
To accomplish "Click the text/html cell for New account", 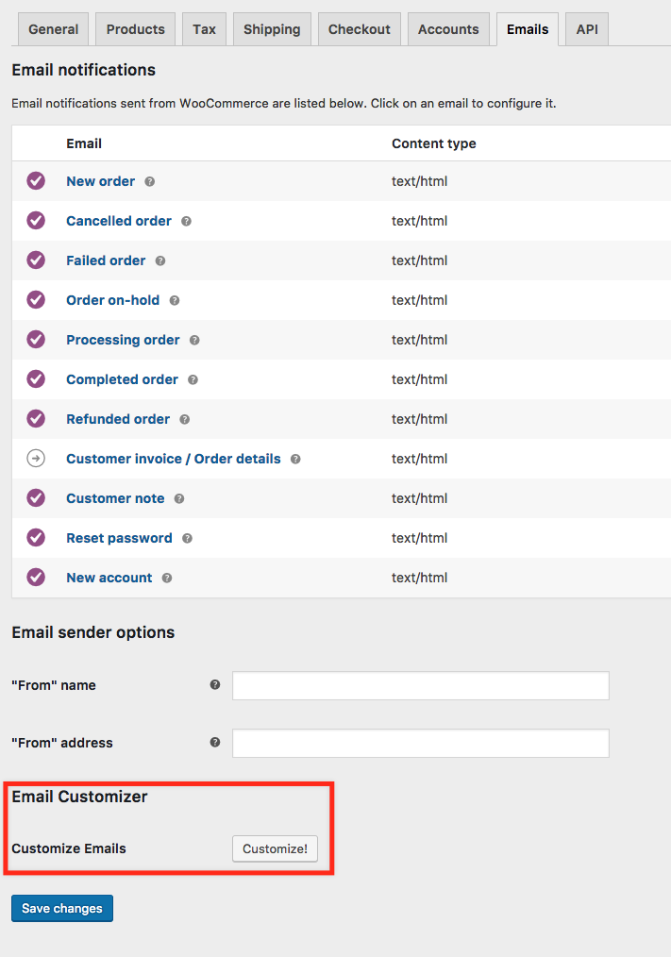I will (419, 578).
